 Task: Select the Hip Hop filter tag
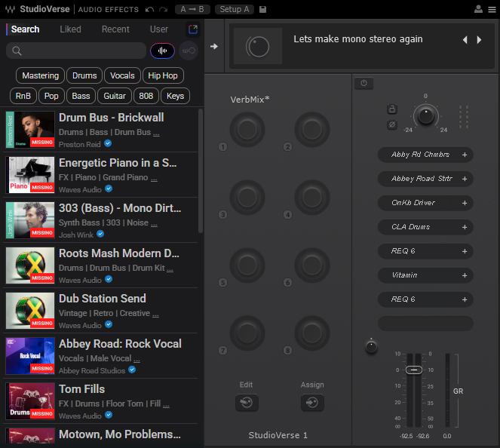click(x=163, y=75)
